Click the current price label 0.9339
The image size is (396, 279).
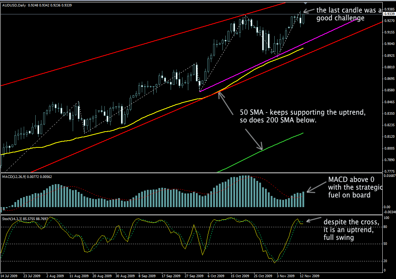(x=389, y=14)
